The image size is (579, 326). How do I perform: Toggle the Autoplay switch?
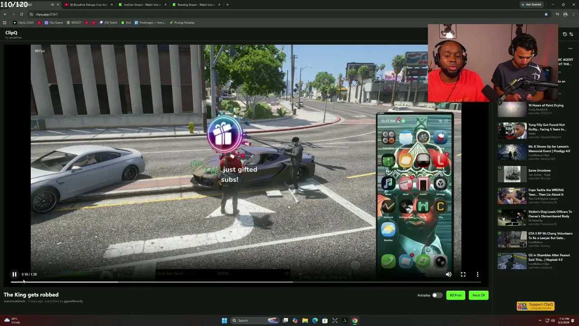pyautogui.click(x=437, y=295)
